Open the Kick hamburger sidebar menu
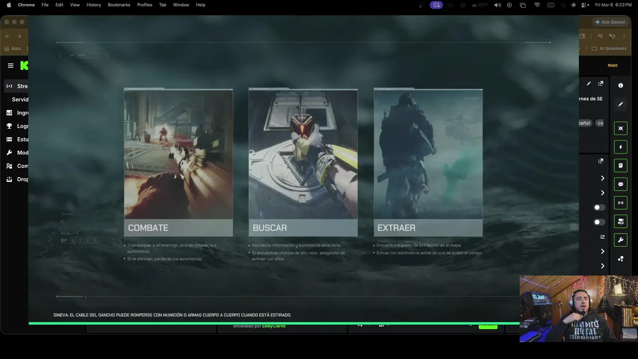This screenshot has width=638, height=359. coord(10,65)
